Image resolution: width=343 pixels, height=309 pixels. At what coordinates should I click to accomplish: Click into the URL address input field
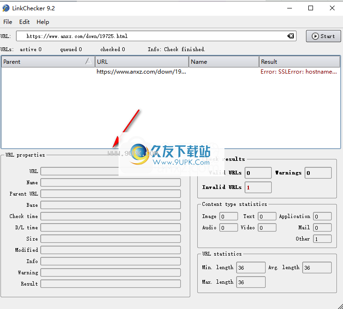pos(156,36)
